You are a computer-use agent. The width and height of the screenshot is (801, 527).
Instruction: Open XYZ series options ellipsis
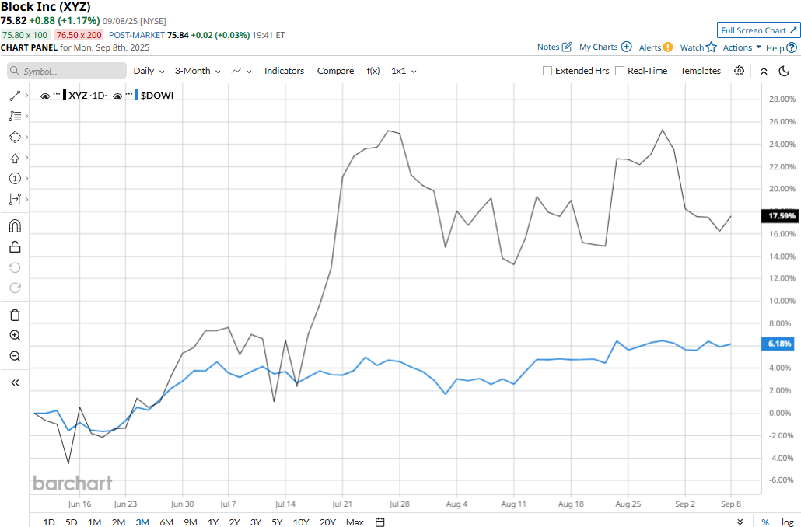point(56,95)
